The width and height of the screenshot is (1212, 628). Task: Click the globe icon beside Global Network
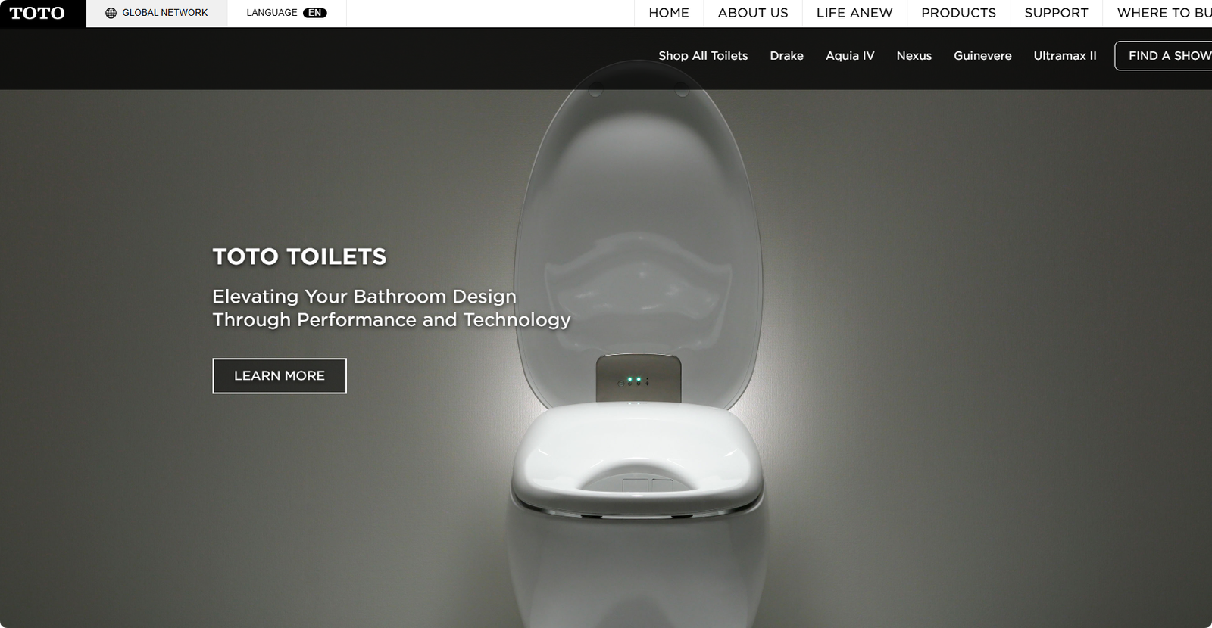[111, 13]
